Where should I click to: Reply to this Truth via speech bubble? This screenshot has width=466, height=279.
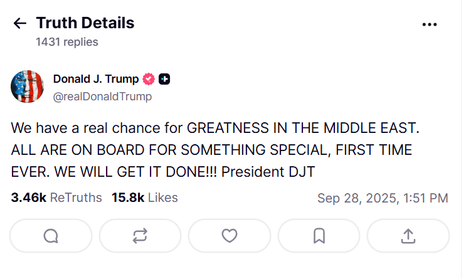pos(51,236)
